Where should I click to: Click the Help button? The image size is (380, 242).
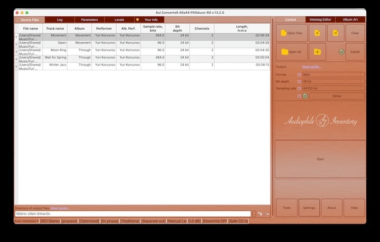click(x=354, y=208)
